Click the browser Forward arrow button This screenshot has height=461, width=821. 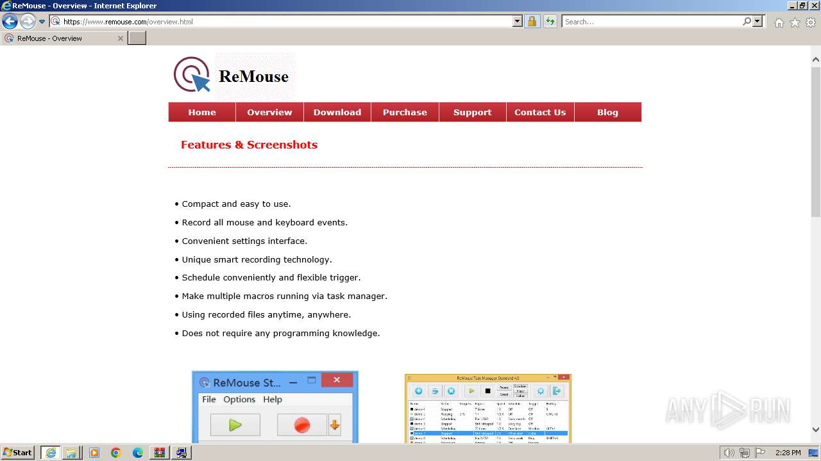[x=27, y=21]
